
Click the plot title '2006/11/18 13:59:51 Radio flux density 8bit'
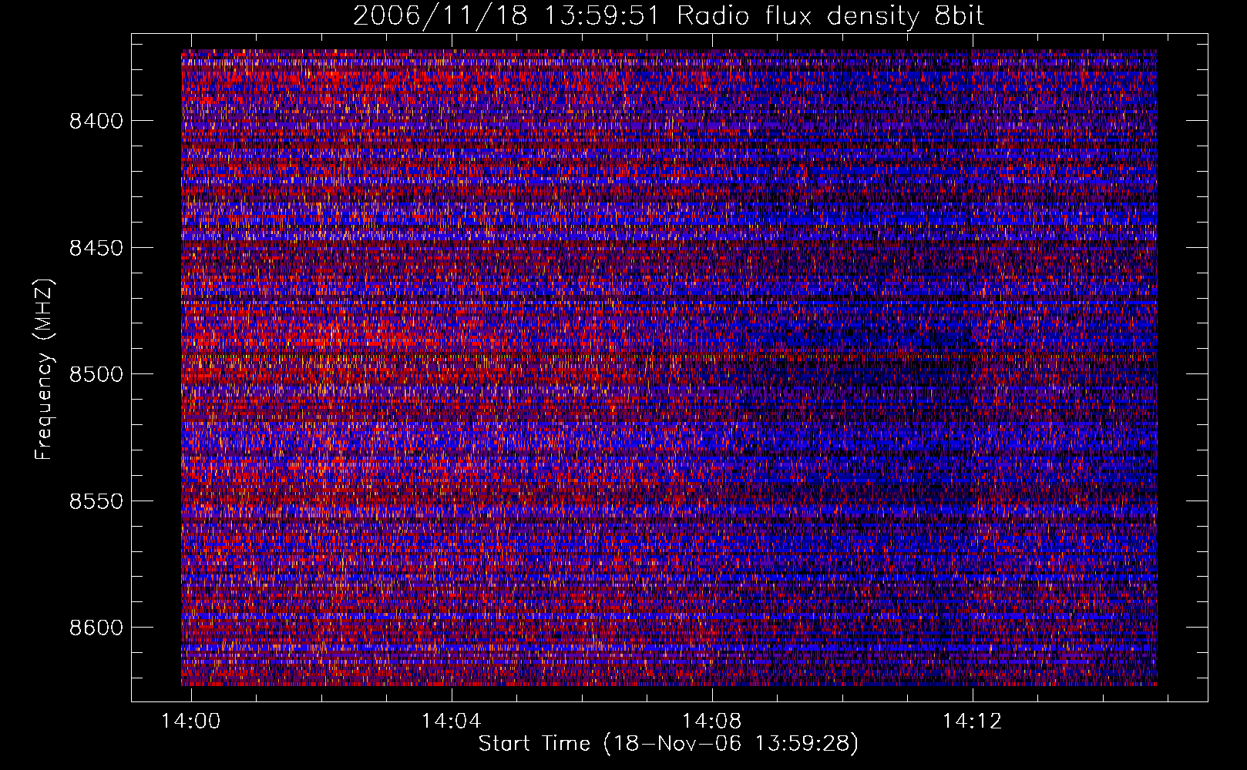pos(669,16)
